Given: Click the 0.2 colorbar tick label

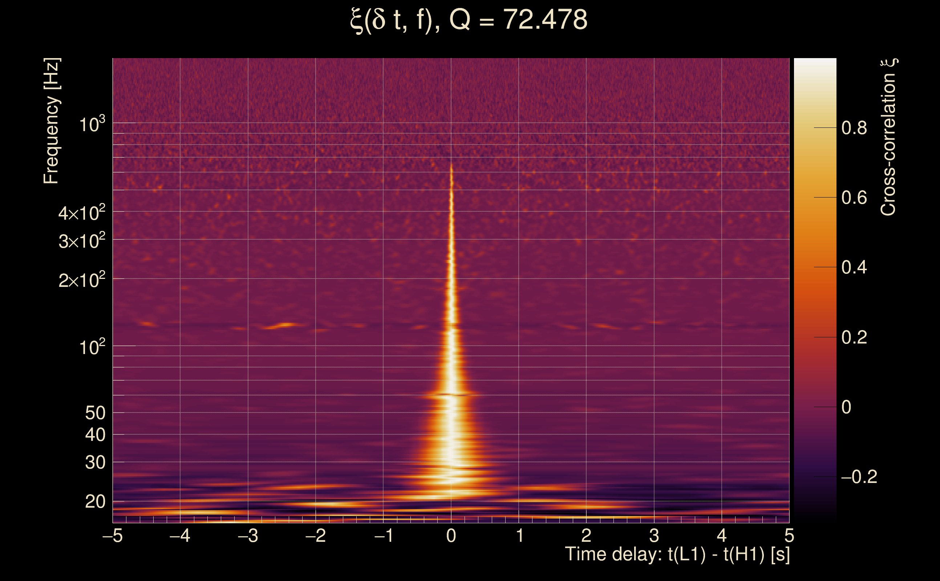Looking at the screenshot, I should [x=854, y=337].
